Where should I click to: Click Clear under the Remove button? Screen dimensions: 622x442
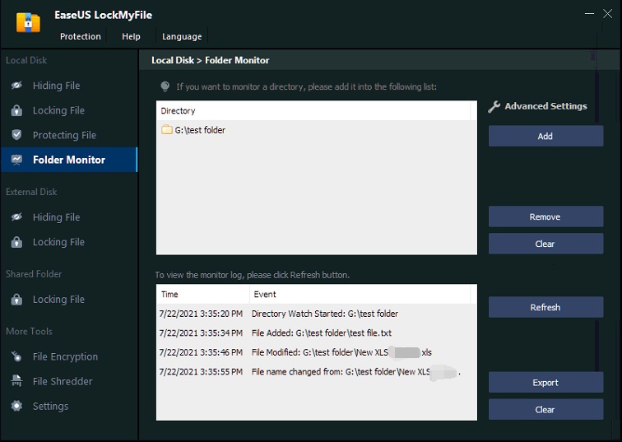(545, 244)
